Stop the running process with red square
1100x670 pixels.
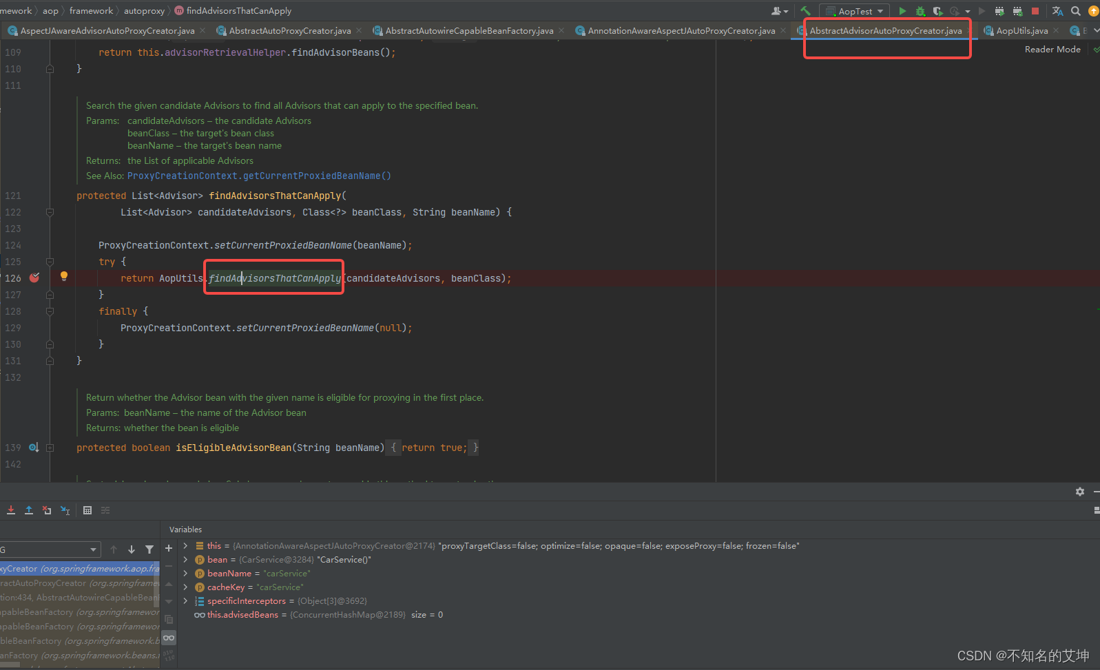tap(1035, 11)
